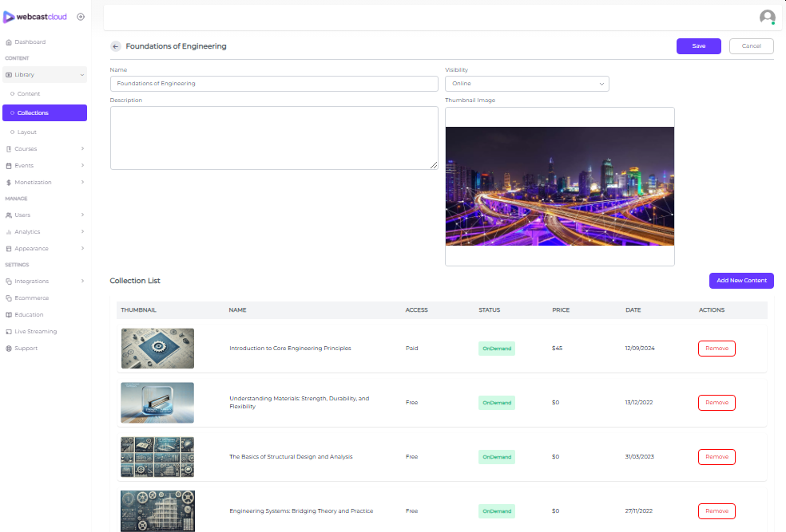The height and width of the screenshot is (532, 786).
Task: Open the Visibility dropdown showing Online
Action: [x=526, y=83]
